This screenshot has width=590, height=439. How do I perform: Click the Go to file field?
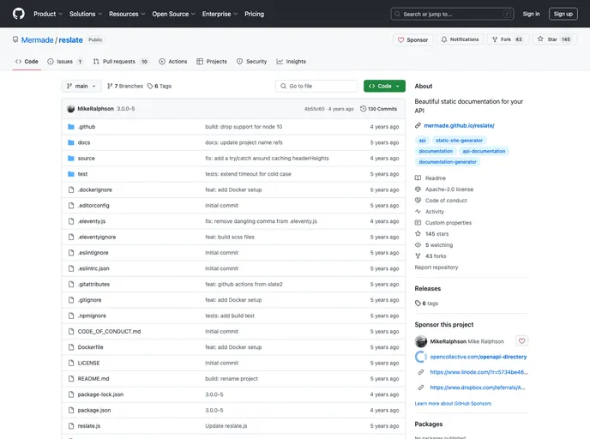[316, 86]
